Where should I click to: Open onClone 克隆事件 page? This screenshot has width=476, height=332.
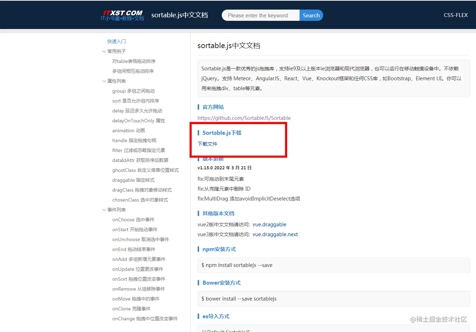(132, 309)
